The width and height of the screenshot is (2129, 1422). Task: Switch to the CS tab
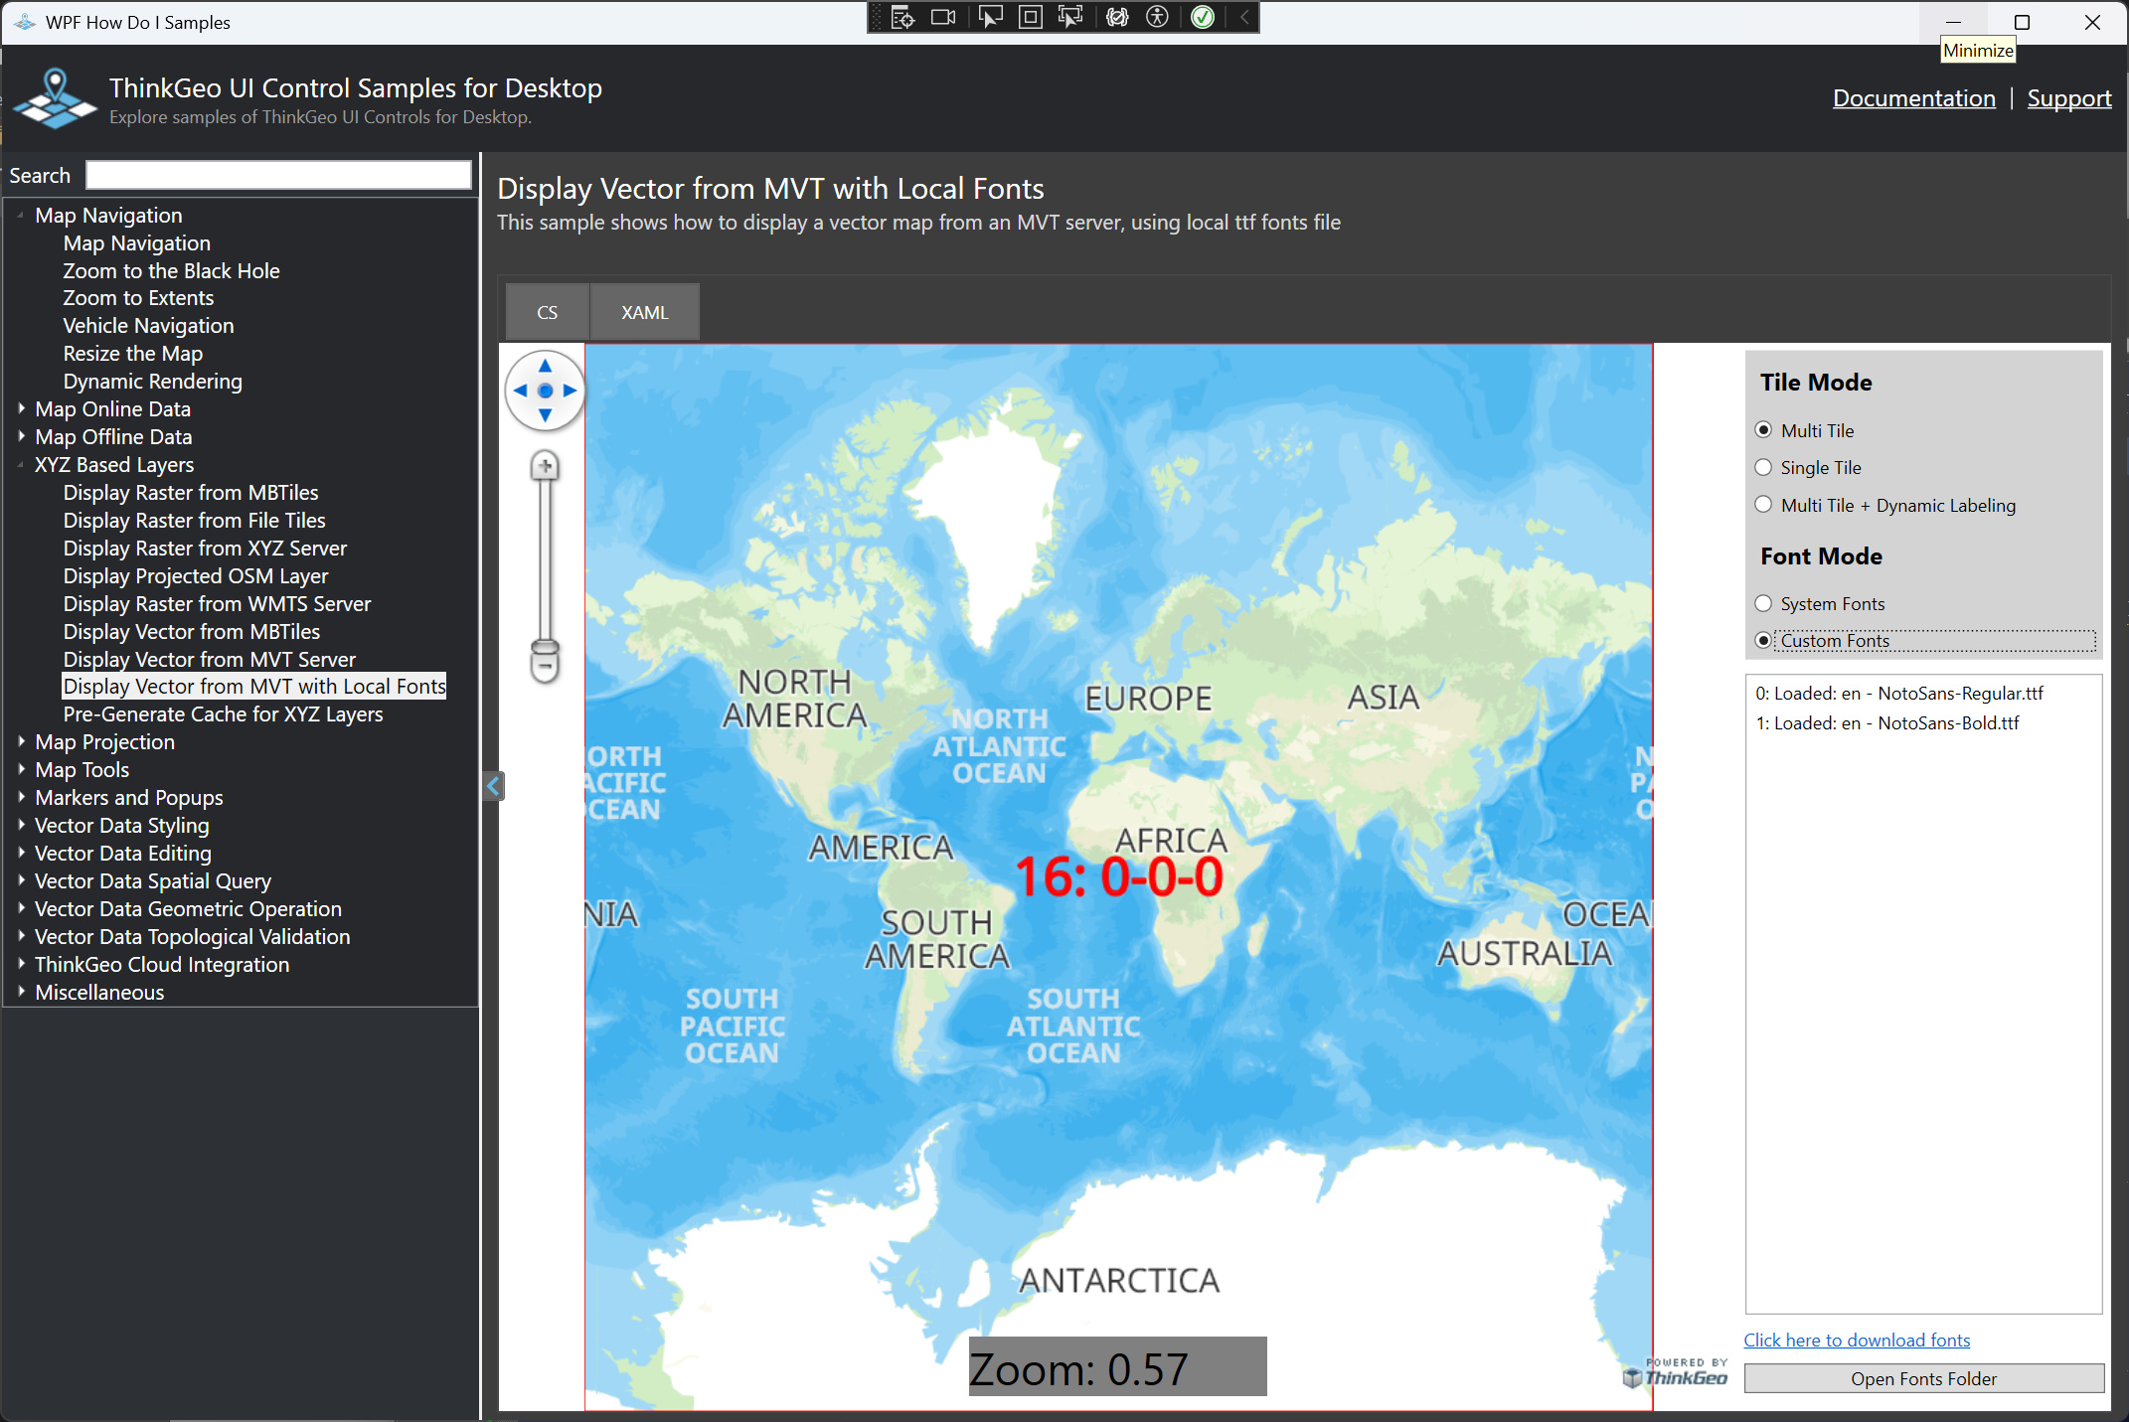coord(547,312)
